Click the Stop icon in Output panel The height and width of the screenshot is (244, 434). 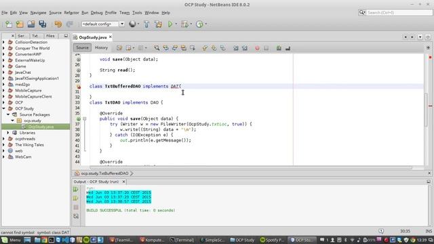tap(76, 207)
